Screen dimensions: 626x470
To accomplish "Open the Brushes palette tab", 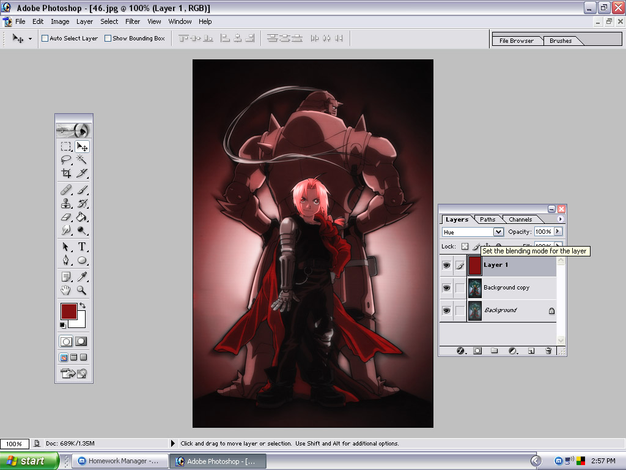I will (561, 41).
